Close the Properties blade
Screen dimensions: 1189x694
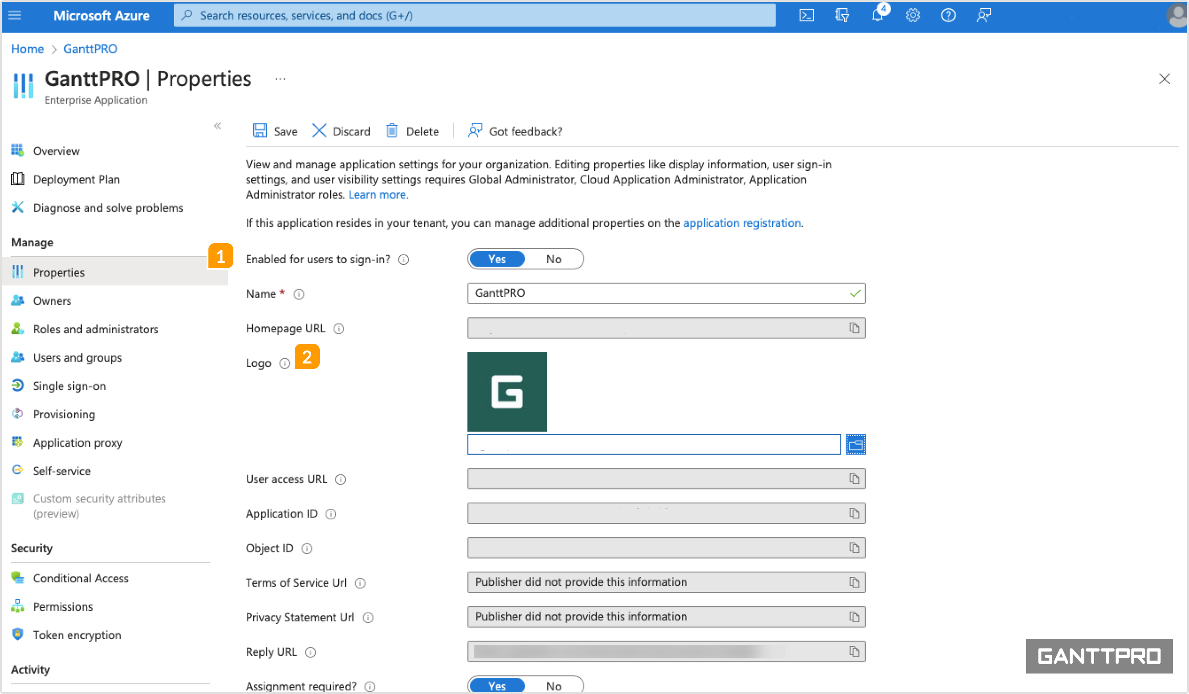click(1164, 79)
